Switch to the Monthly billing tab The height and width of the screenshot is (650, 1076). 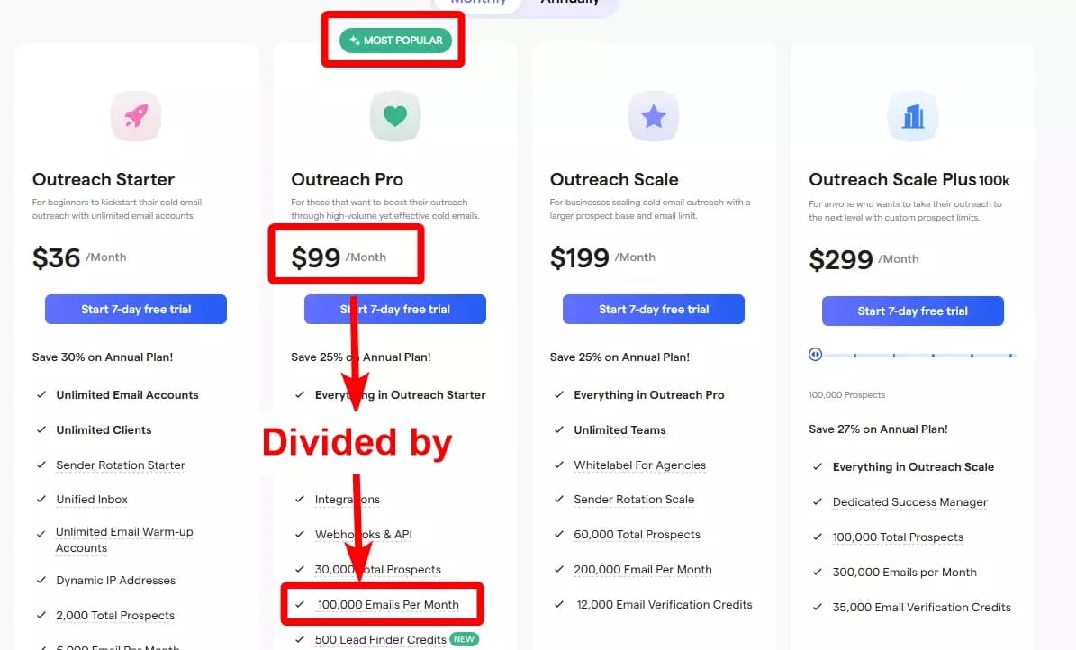click(477, 4)
